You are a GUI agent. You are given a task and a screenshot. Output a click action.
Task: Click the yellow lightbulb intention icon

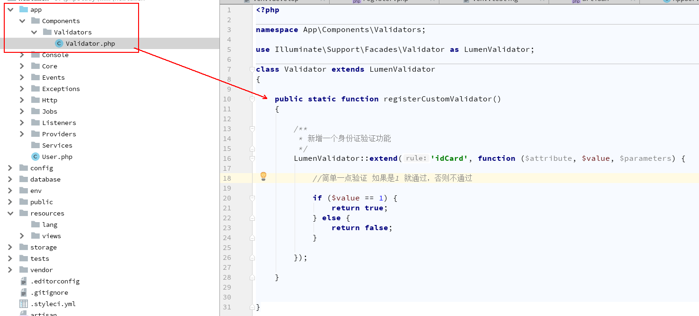tap(263, 176)
